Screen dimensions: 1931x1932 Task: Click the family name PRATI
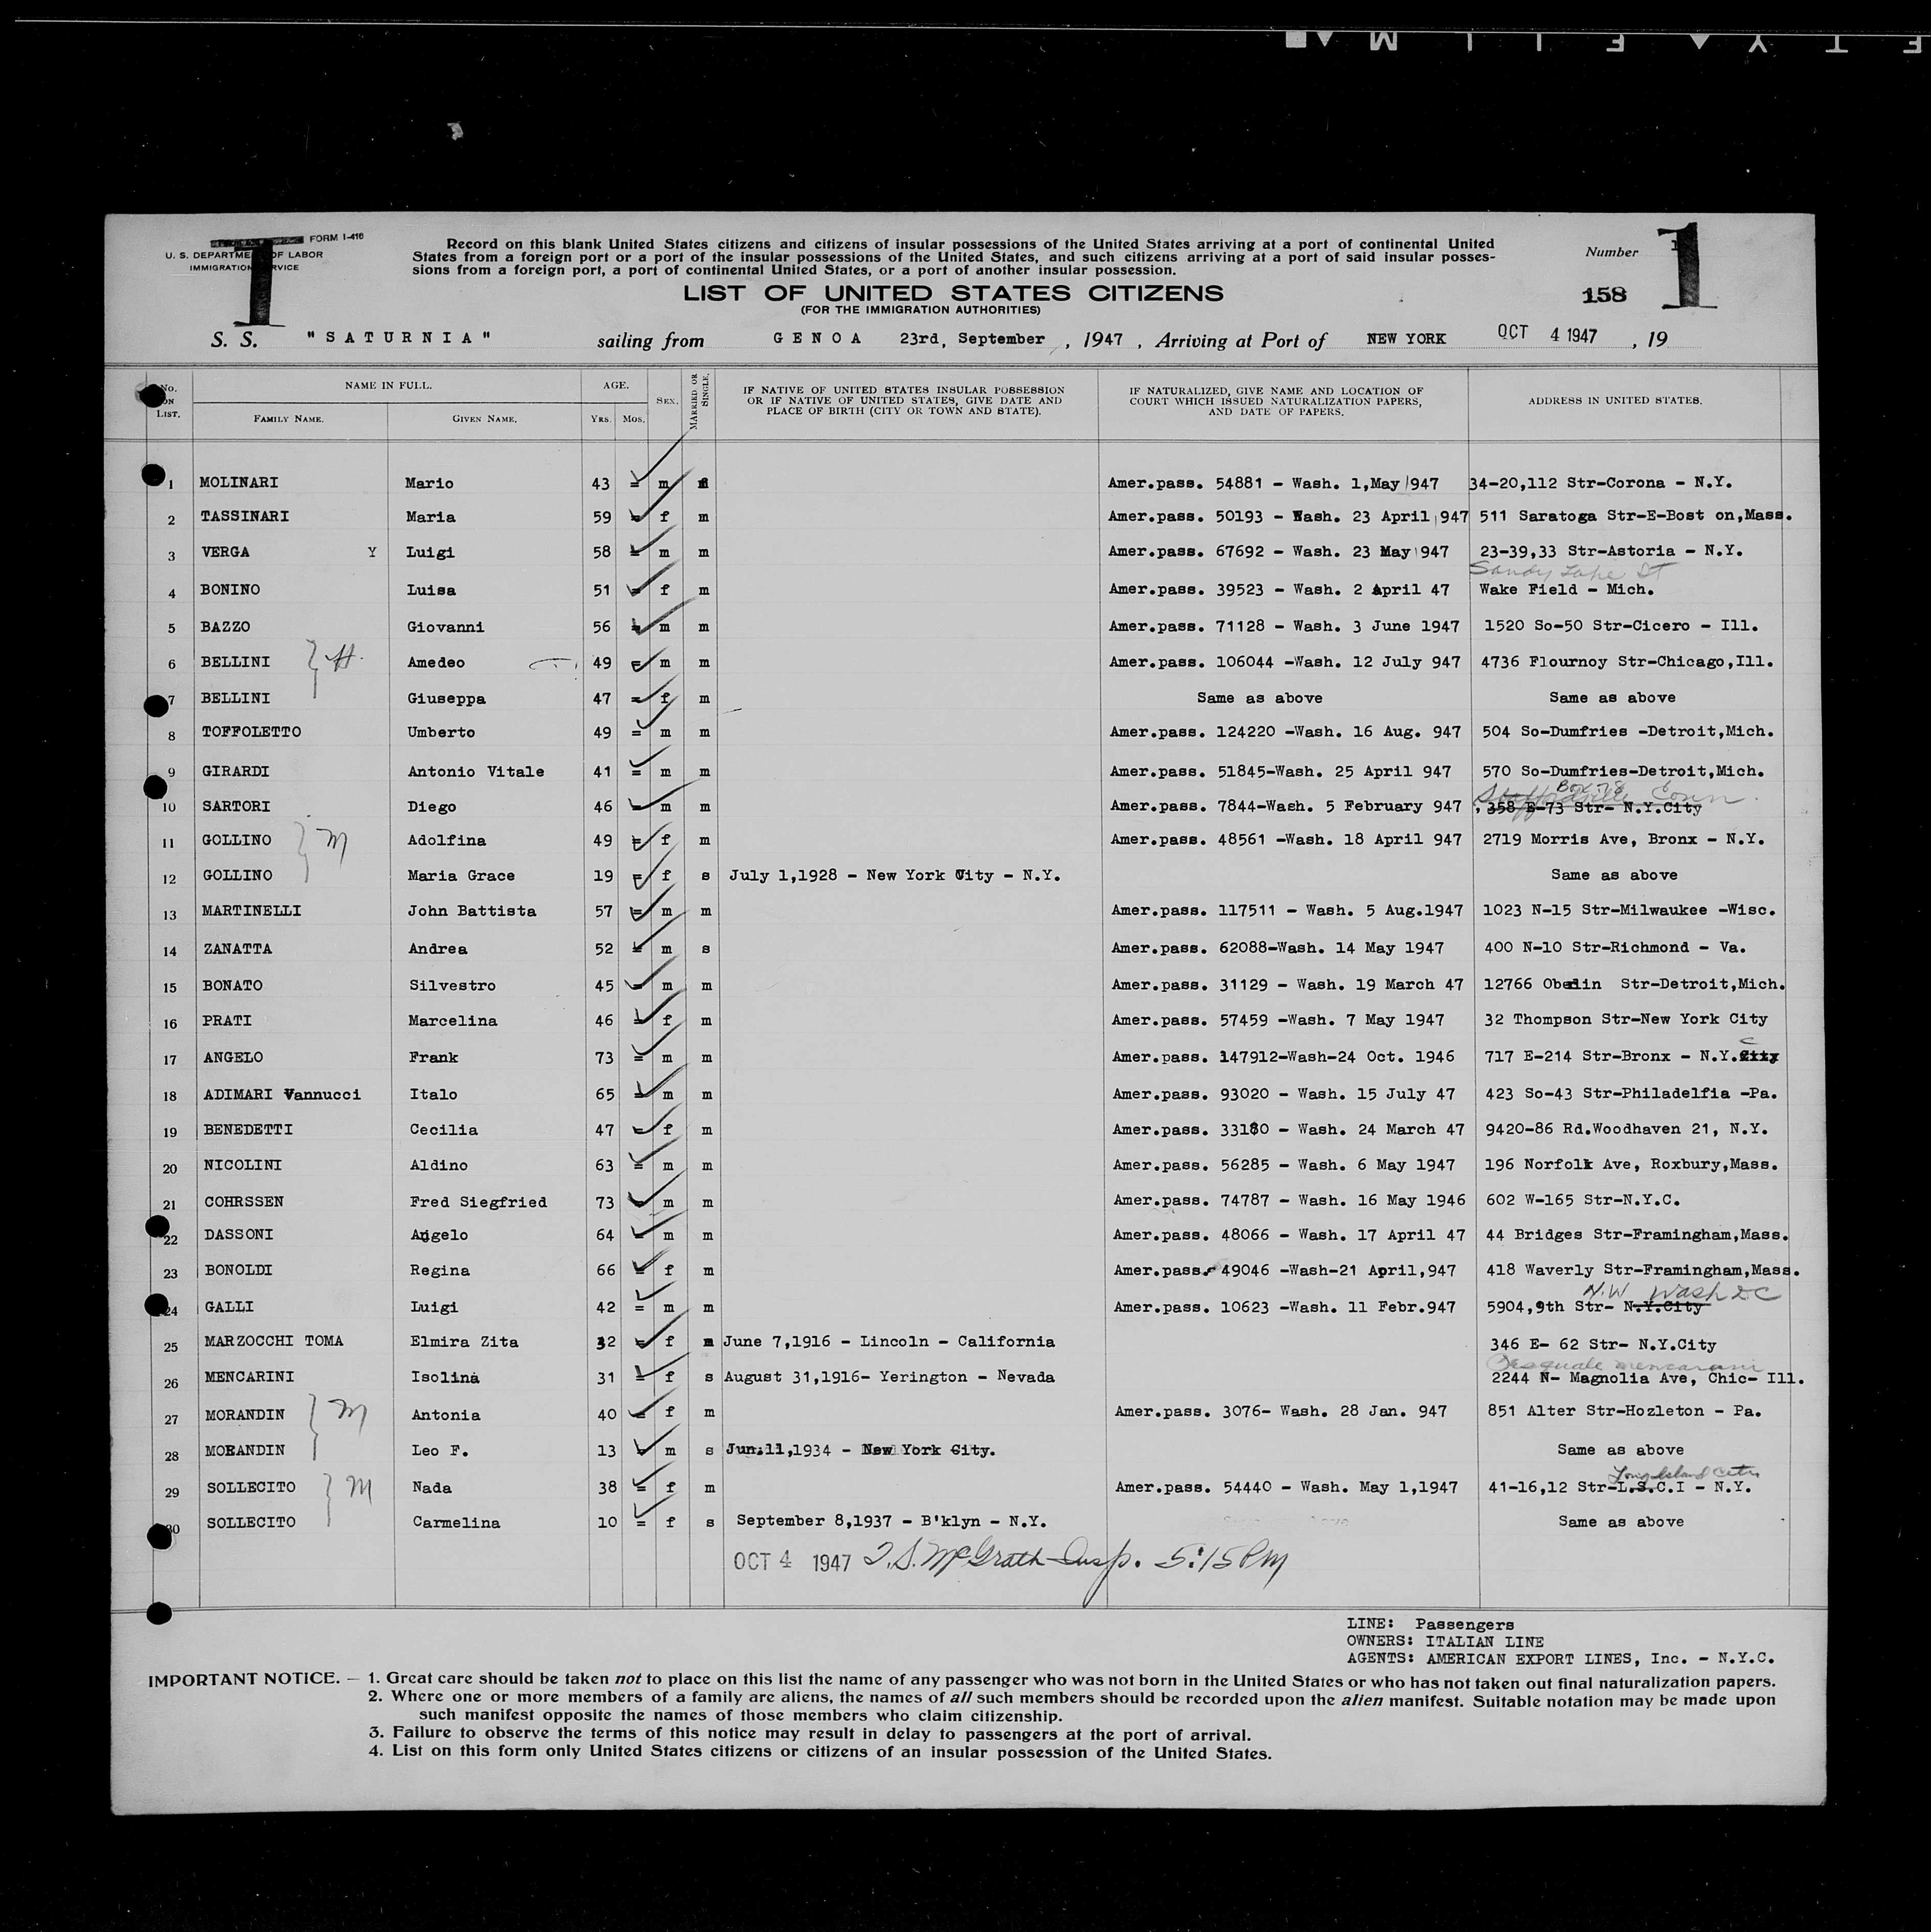[x=228, y=1021]
